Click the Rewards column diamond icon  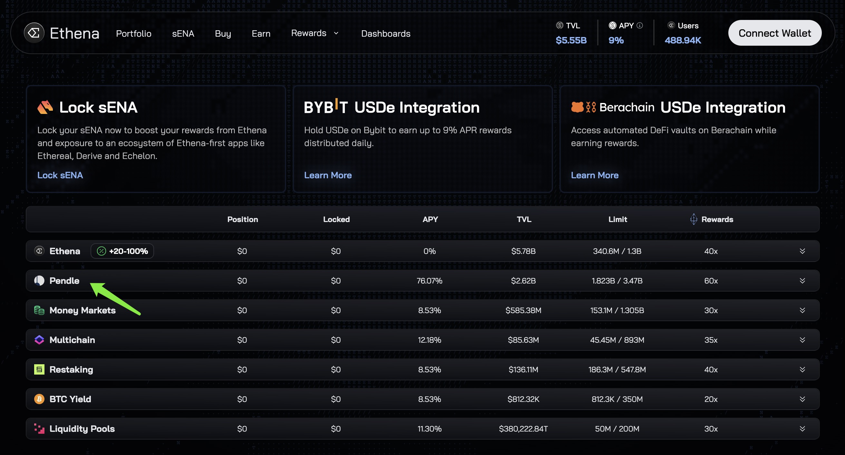[x=694, y=219]
